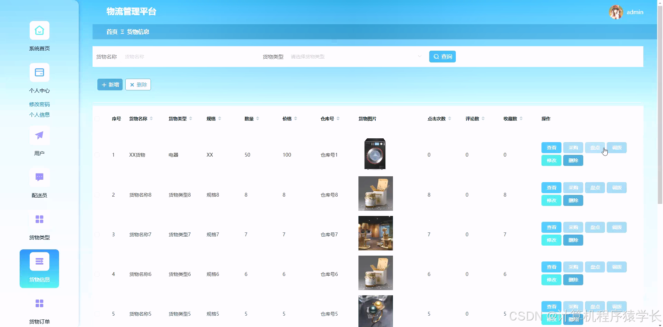
Task: Click 修改 for 货物名称6 row
Action: coord(551,280)
